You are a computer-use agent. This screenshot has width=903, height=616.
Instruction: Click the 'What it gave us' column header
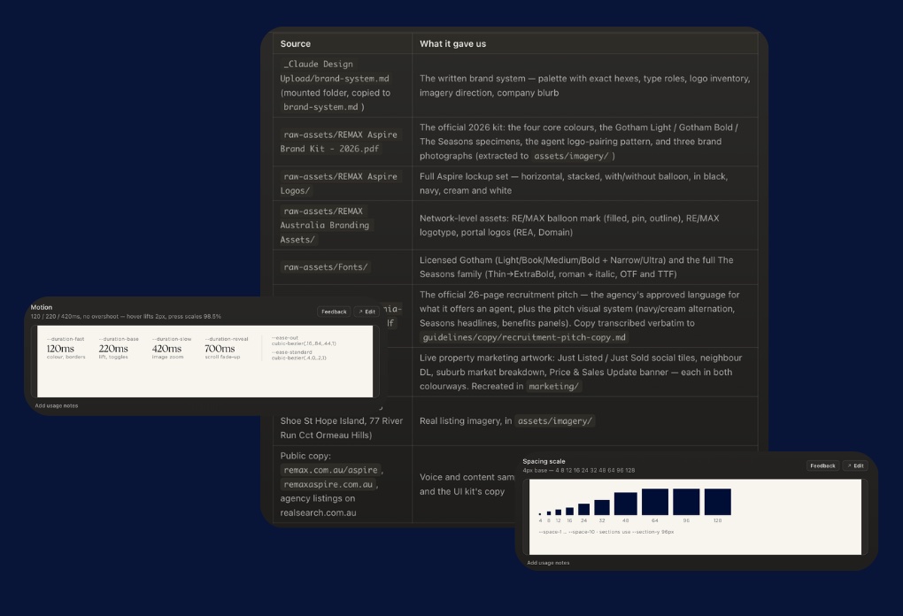452,43
